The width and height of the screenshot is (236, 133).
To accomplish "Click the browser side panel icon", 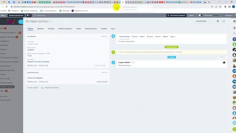I will 229,7.
